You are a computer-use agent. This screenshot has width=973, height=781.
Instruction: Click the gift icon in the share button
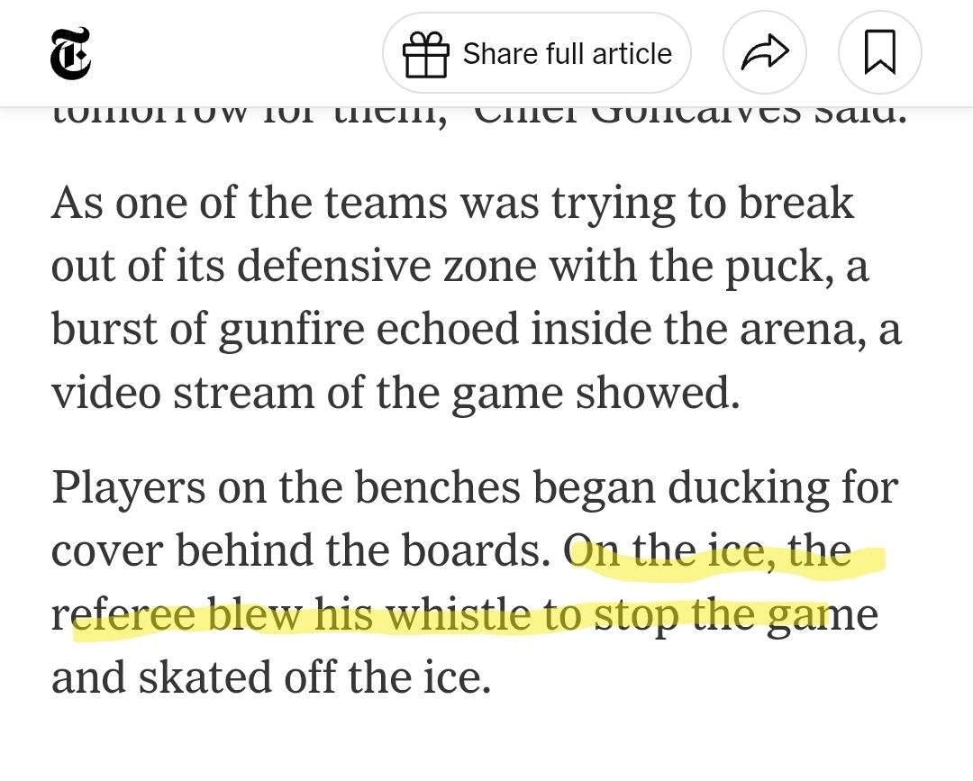[x=426, y=54]
